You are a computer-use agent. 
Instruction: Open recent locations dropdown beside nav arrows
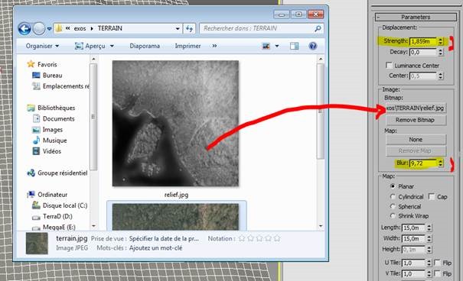coord(49,29)
